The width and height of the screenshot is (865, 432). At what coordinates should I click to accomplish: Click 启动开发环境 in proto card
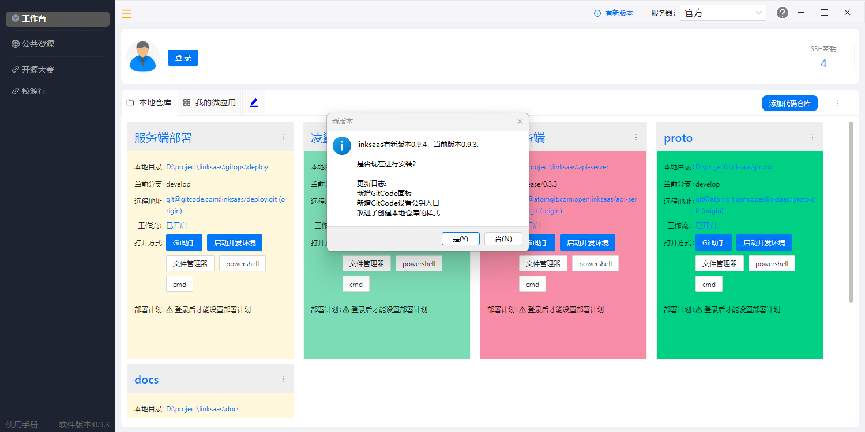[x=764, y=242]
